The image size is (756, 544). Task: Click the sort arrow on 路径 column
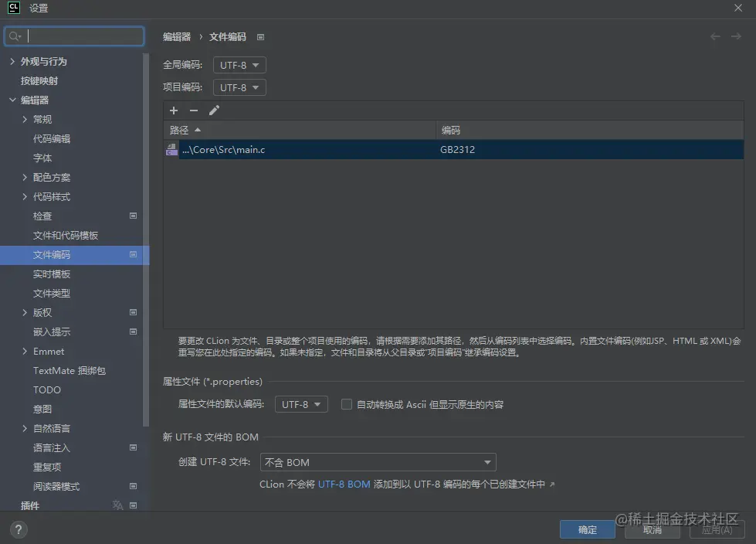(x=198, y=131)
